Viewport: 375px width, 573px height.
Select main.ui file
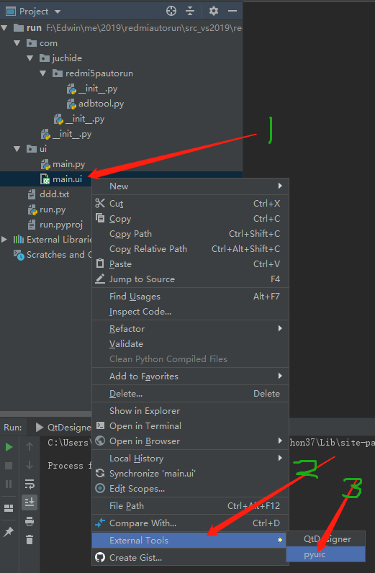[x=61, y=179]
